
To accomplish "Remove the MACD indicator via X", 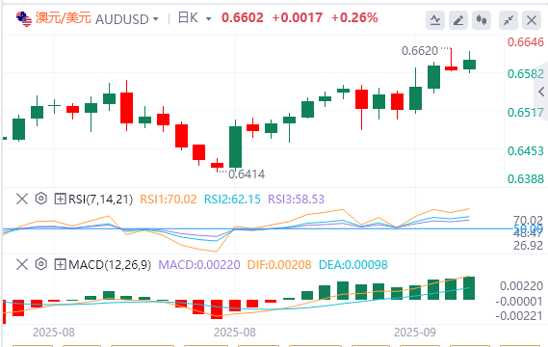I will click(x=22, y=264).
